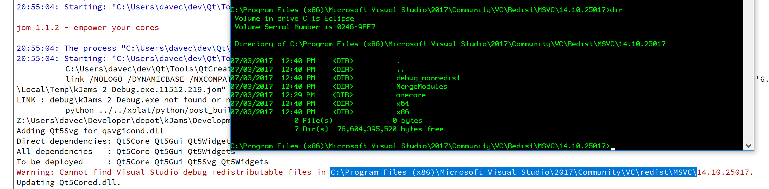This screenshot has height=189, width=769.
Task: Click the 'Adding Qt5Svg for qsvgicond.dll' line
Action: point(90,131)
